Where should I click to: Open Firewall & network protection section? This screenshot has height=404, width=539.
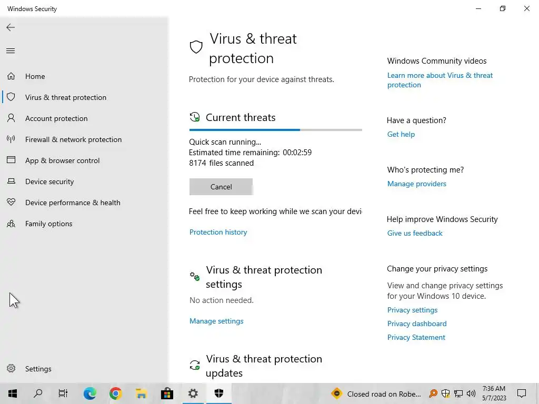[x=73, y=139]
